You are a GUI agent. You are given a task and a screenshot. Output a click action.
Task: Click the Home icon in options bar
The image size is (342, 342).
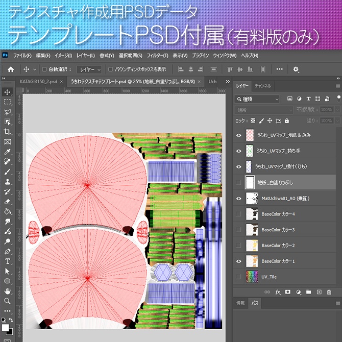(11, 69)
